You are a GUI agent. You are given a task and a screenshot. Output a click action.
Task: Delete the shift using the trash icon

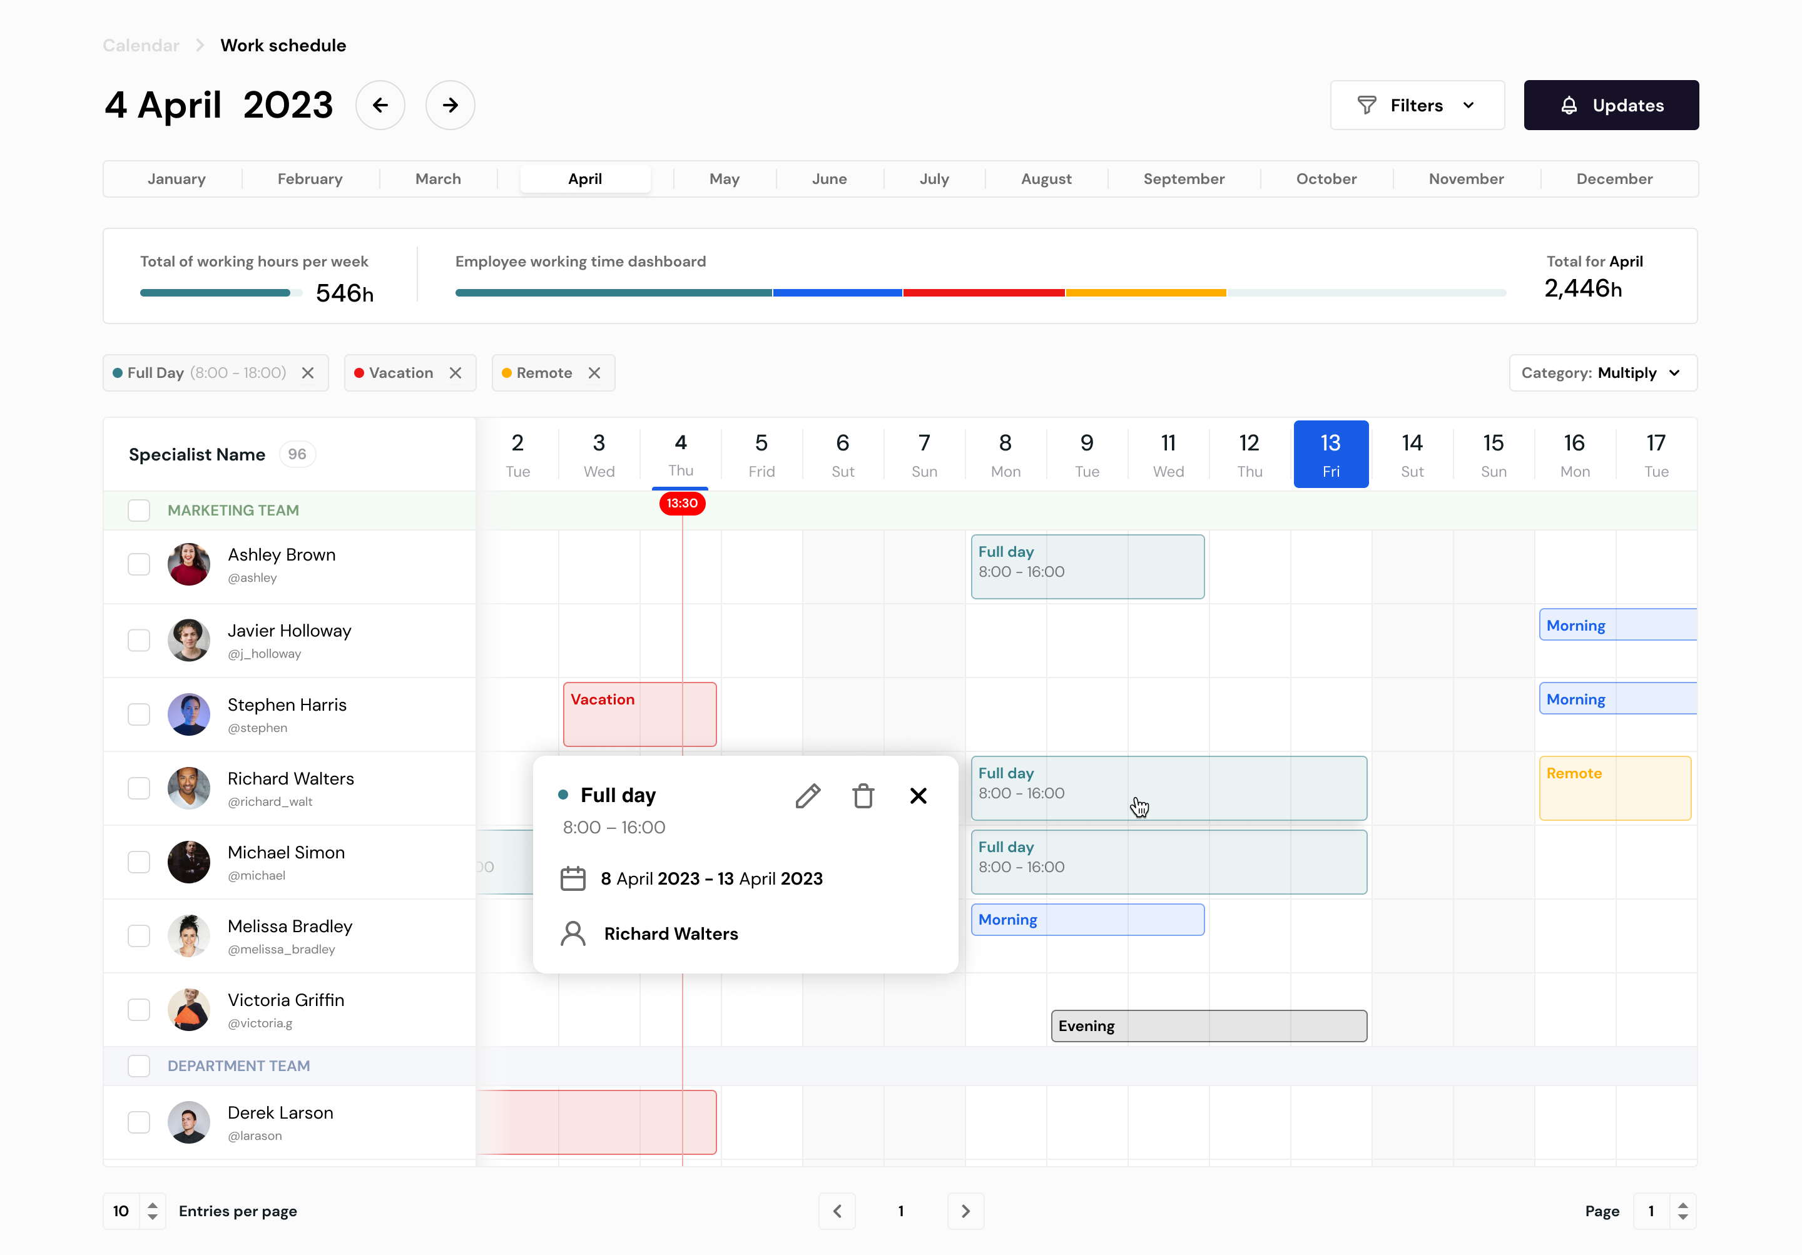point(863,796)
